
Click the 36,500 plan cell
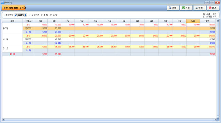click(x=54, y=47)
